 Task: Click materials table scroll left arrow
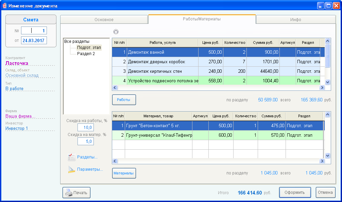[x=115, y=161]
